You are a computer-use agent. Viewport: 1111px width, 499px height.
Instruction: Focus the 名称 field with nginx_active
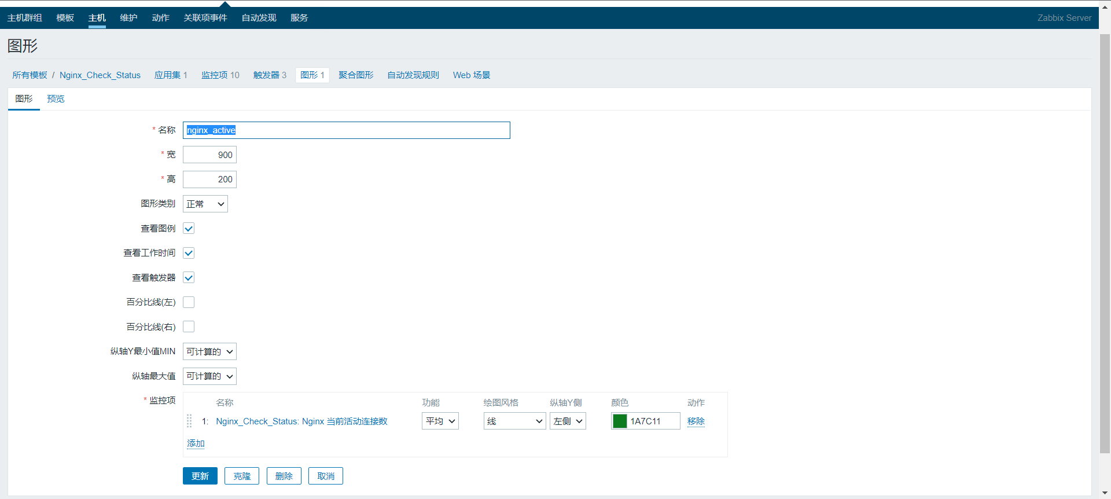347,130
